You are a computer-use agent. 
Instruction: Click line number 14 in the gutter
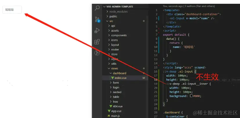pyautogui.click(x=156, y=63)
